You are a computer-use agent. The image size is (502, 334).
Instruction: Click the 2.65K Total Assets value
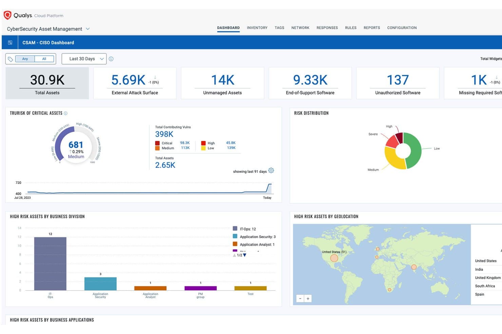[165, 165]
